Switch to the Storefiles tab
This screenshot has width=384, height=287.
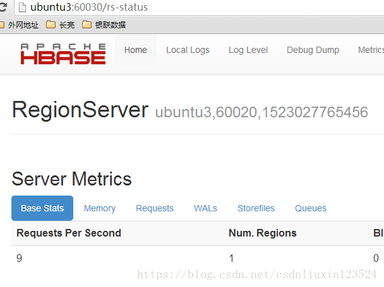(x=256, y=208)
